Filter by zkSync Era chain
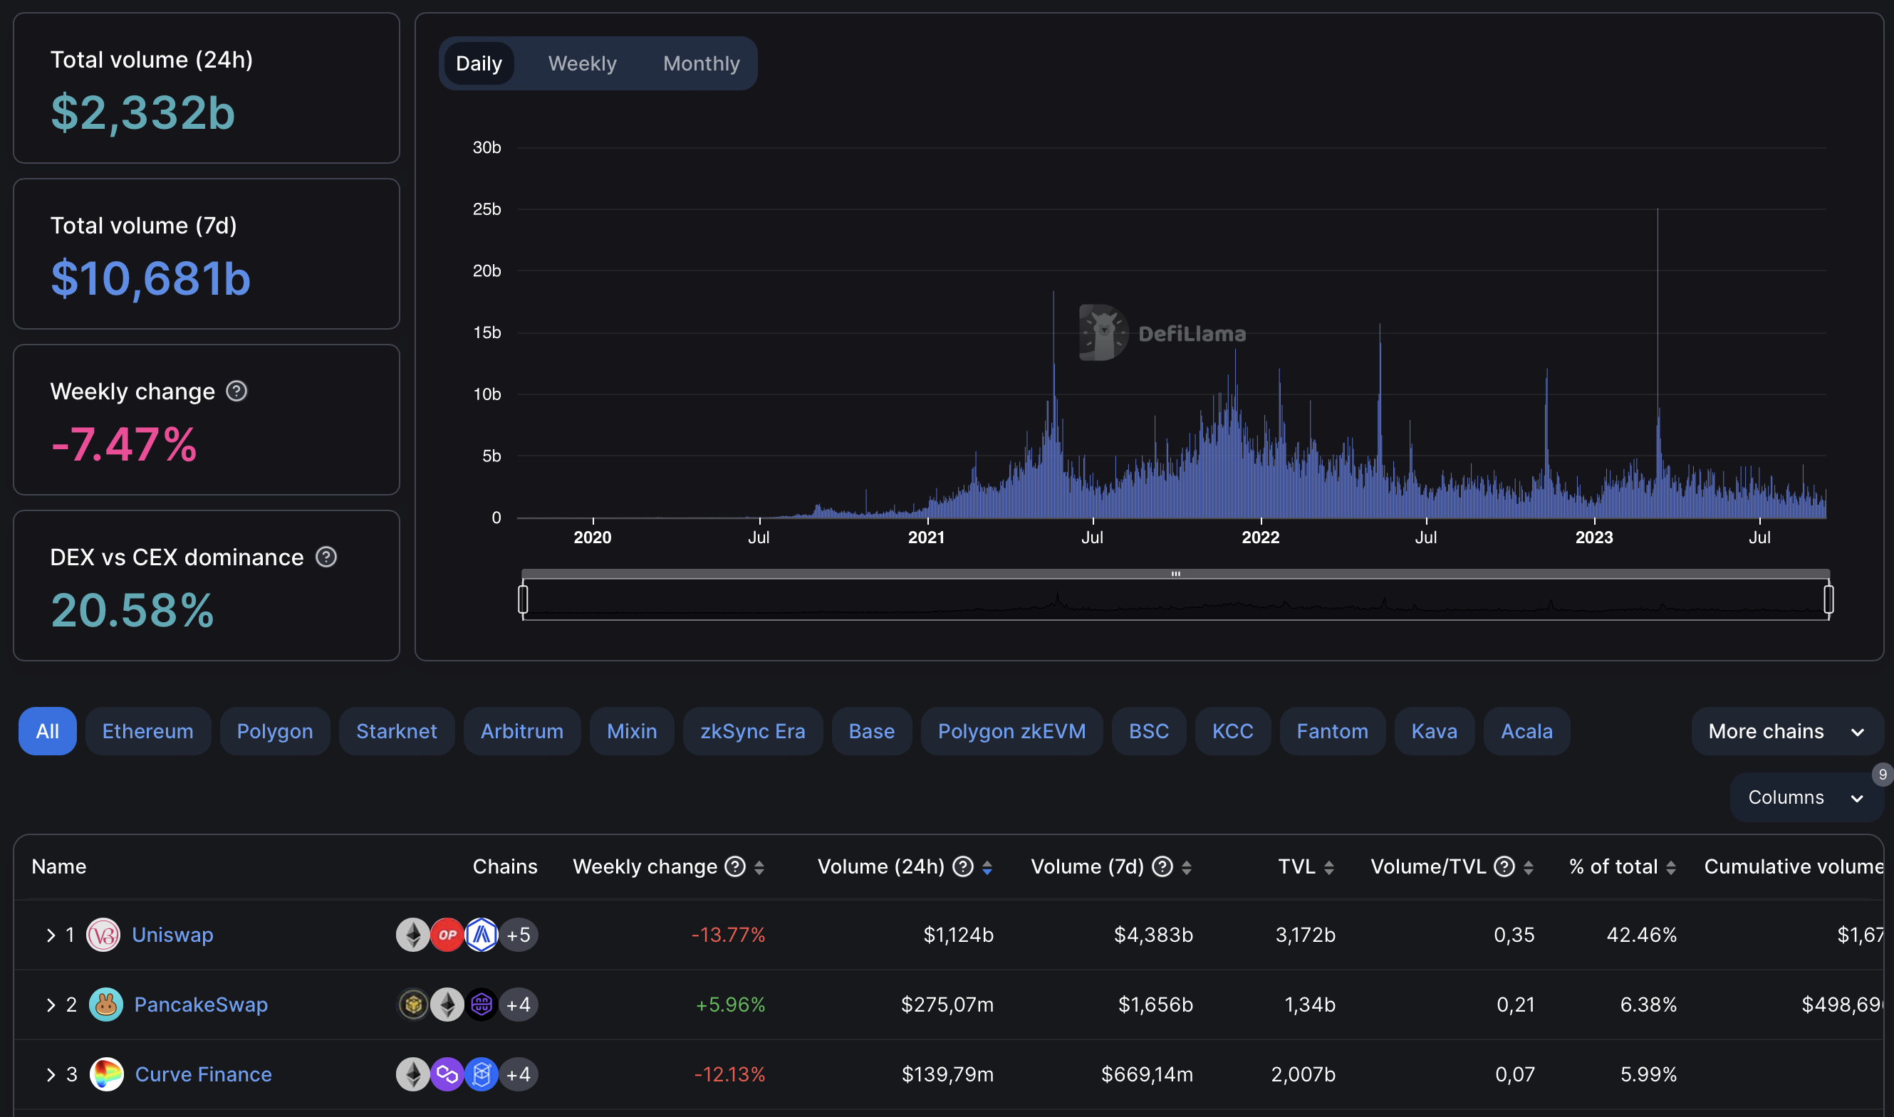This screenshot has height=1117, width=1894. pyautogui.click(x=752, y=731)
